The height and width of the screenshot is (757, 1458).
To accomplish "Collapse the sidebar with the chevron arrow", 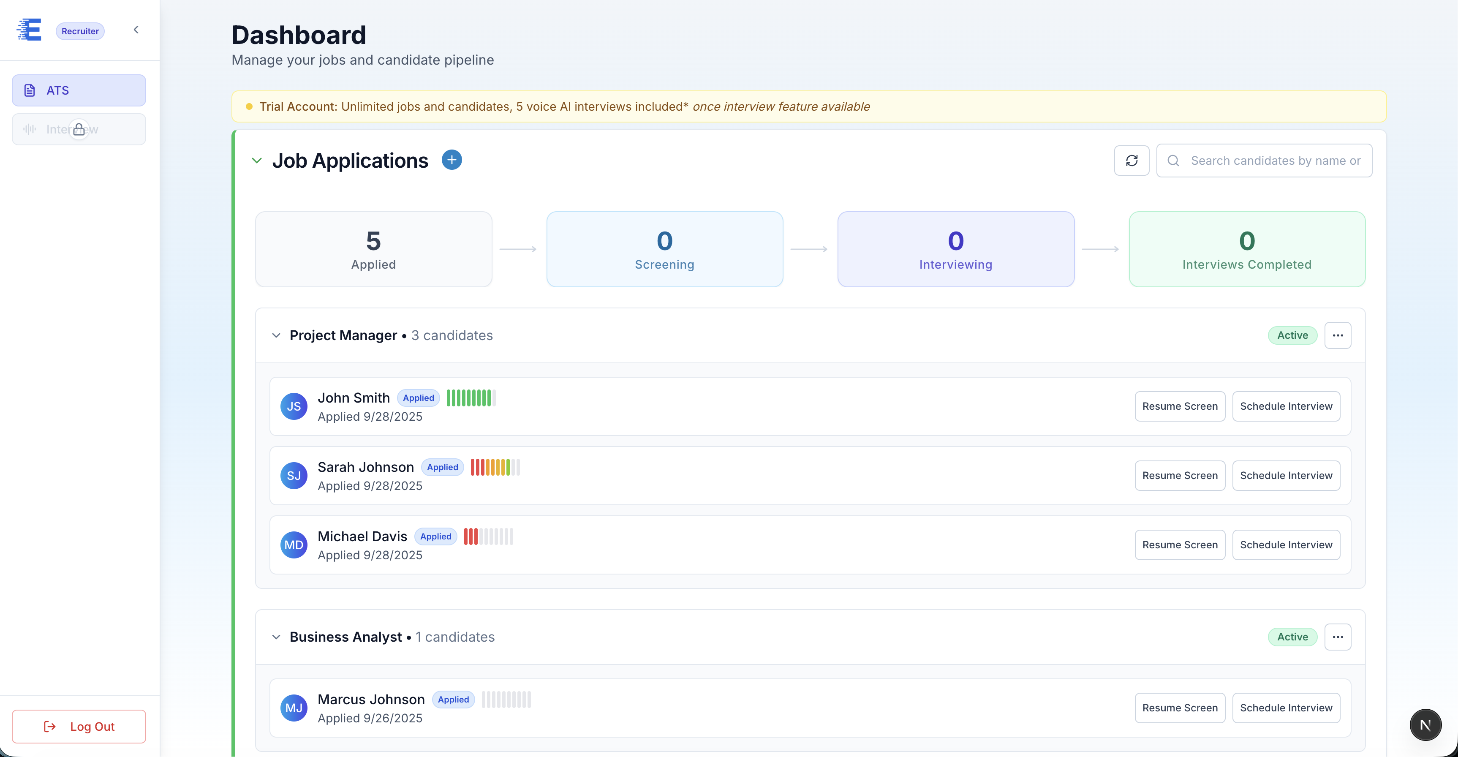I will coord(136,30).
